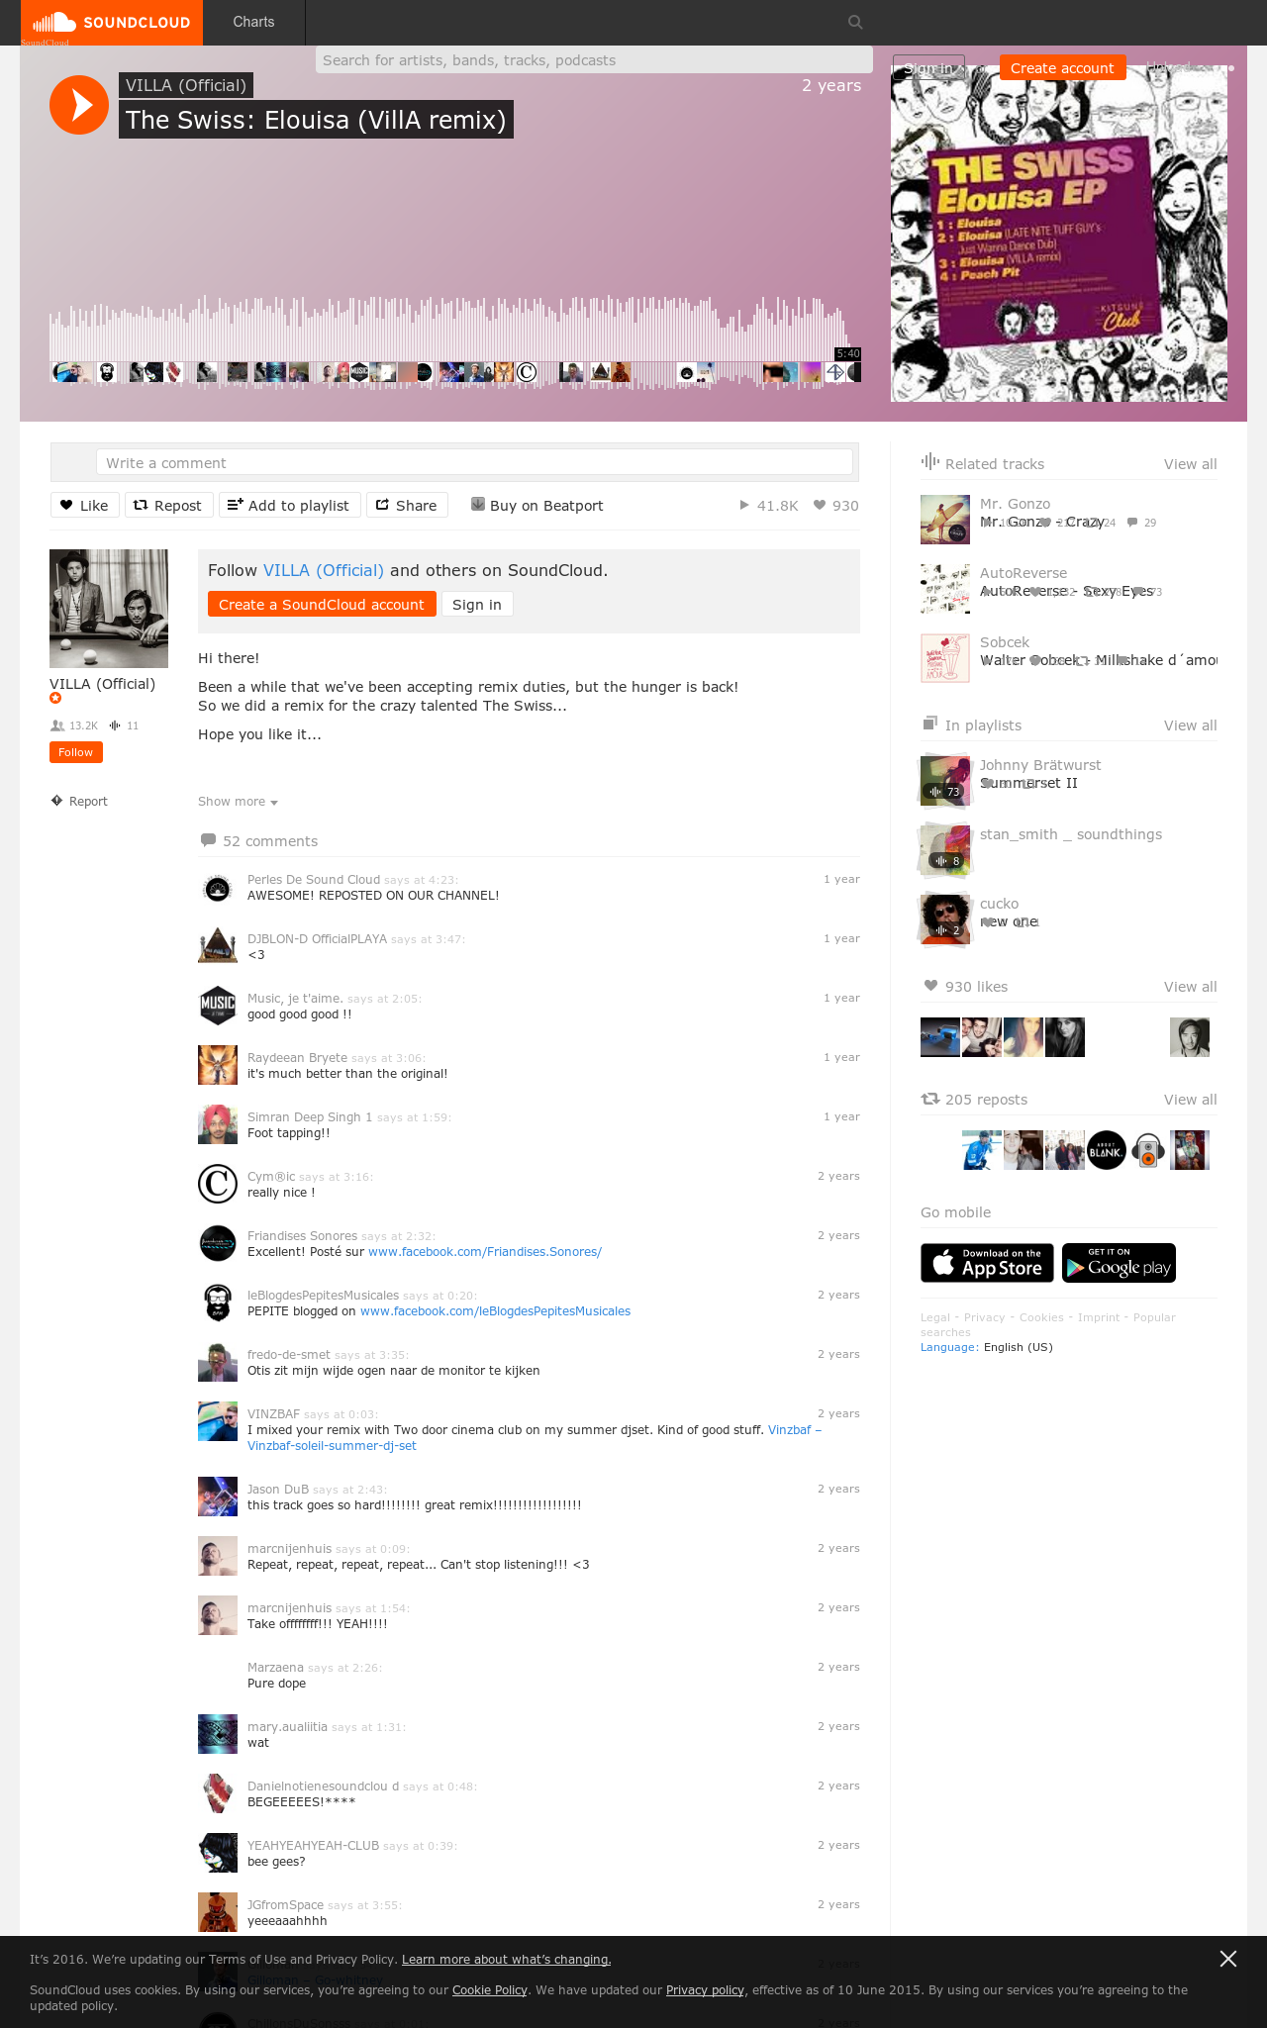Viewport: 1267px width, 2028px height.
Task: Click the search magnifier icon
Action: [x=856, y=22]
